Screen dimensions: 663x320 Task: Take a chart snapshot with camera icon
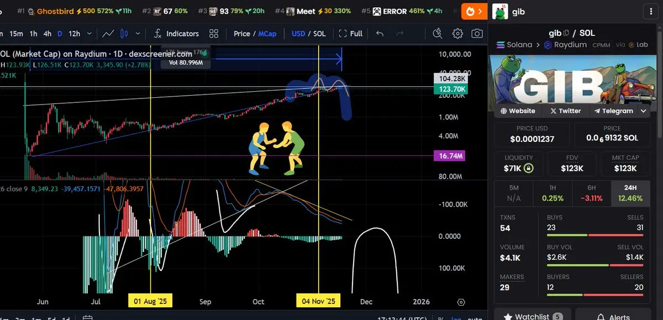point(477,34)
